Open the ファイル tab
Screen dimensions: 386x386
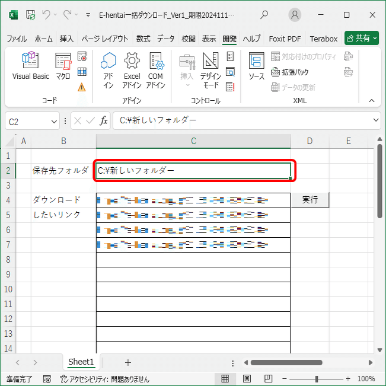17,39
